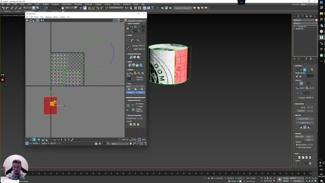Click Redo in 3ds Max main toolbar

pyautogui.click(x=7, y=8)
